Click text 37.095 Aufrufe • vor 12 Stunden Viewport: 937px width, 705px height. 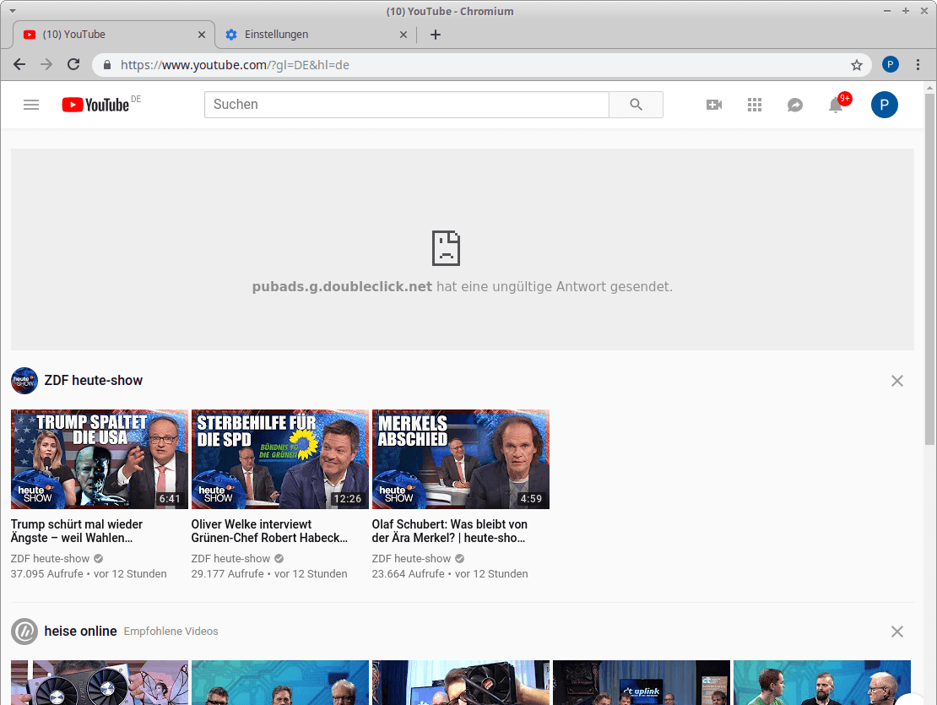[89, 573]
